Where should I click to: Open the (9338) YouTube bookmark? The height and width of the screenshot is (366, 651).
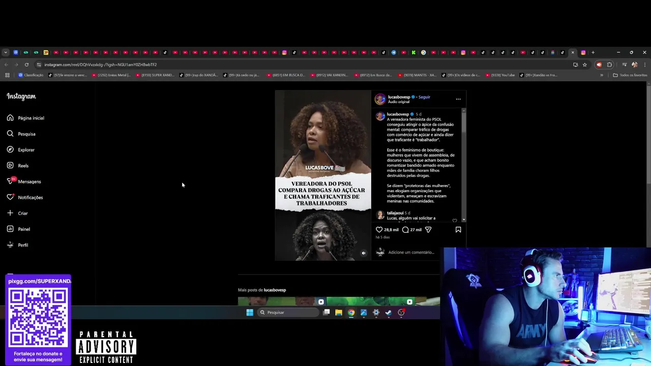501,75
